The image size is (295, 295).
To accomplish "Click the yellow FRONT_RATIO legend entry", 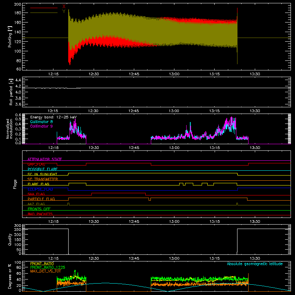I will coord(42,264).
